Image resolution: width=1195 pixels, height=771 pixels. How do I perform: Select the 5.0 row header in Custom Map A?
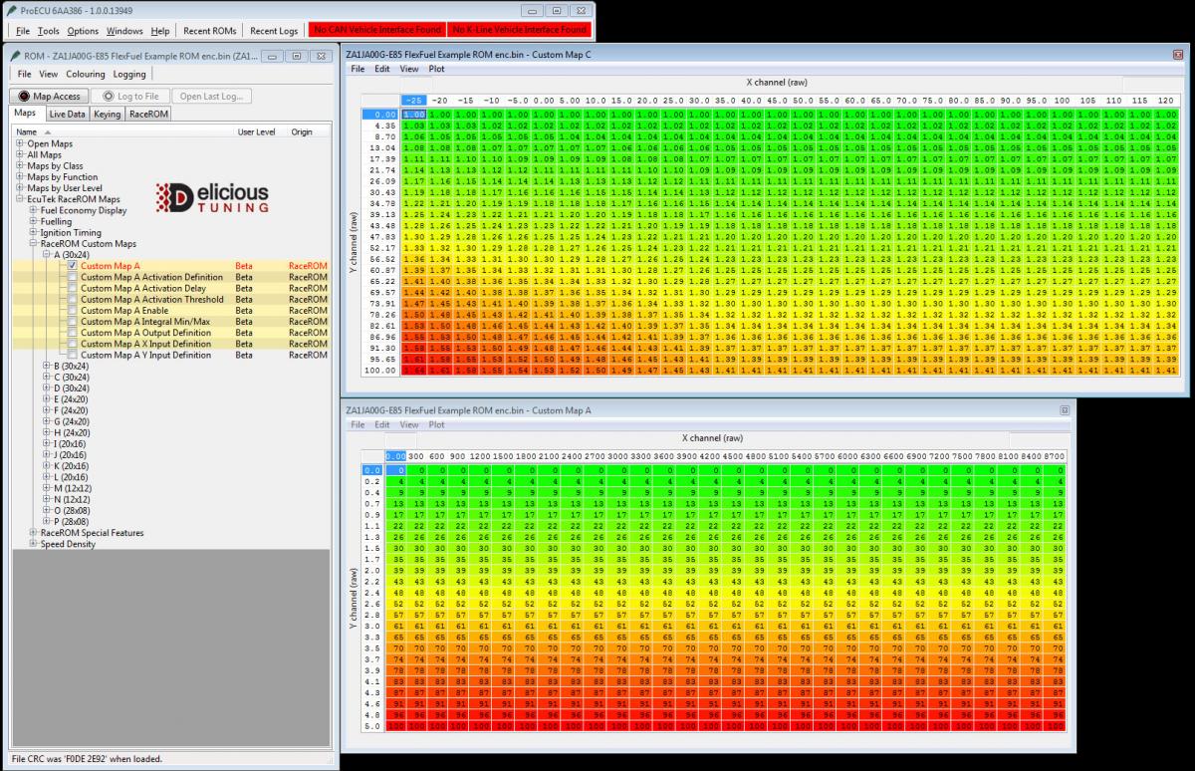pos(372,725)
